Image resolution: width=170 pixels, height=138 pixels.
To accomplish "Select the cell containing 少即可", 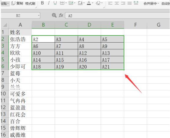I will 20,66.
